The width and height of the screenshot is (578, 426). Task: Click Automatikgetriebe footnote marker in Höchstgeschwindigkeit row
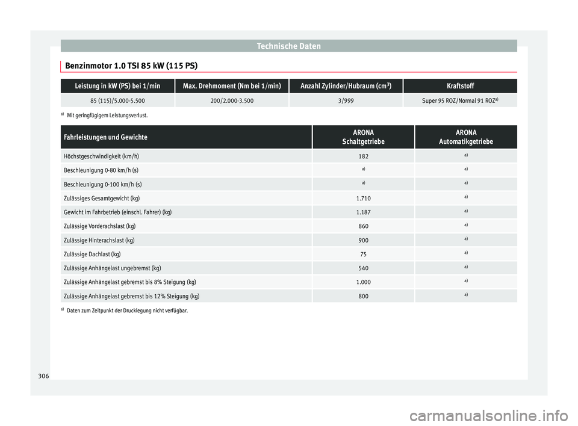pos(466,155)
